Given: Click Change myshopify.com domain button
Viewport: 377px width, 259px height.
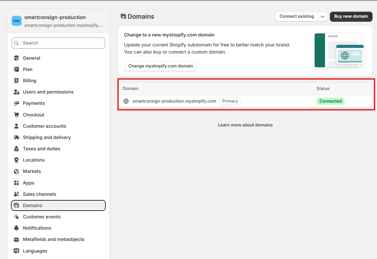Looking at the screenshot, I should coord(161,66).
